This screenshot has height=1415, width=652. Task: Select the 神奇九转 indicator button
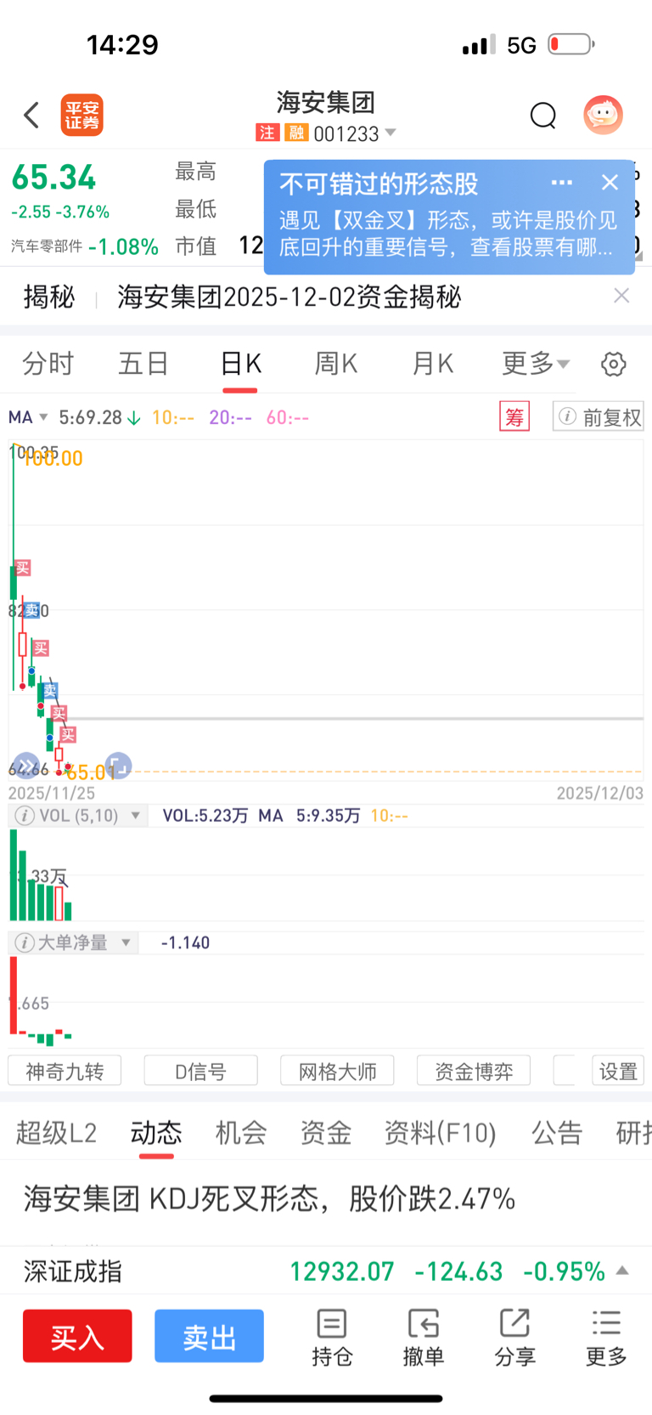[65, 1071]
